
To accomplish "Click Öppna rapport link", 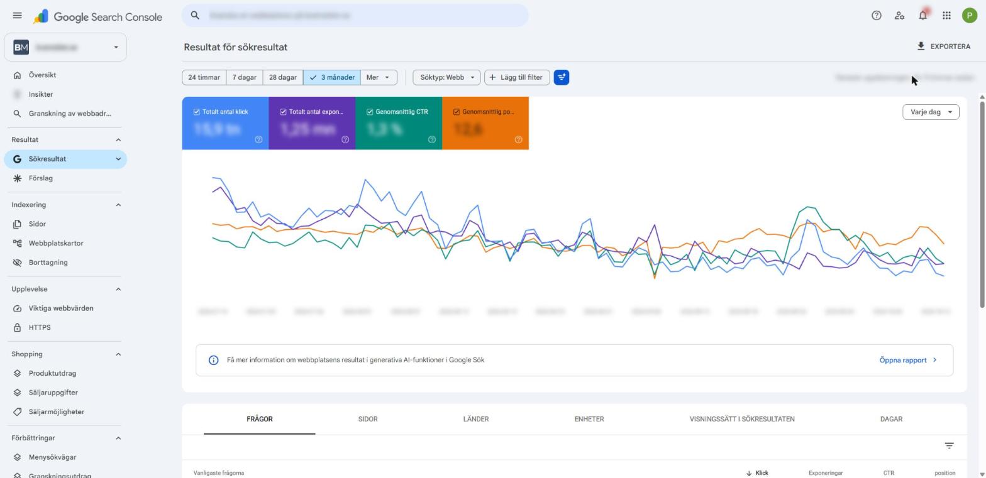I will (908, 360).
